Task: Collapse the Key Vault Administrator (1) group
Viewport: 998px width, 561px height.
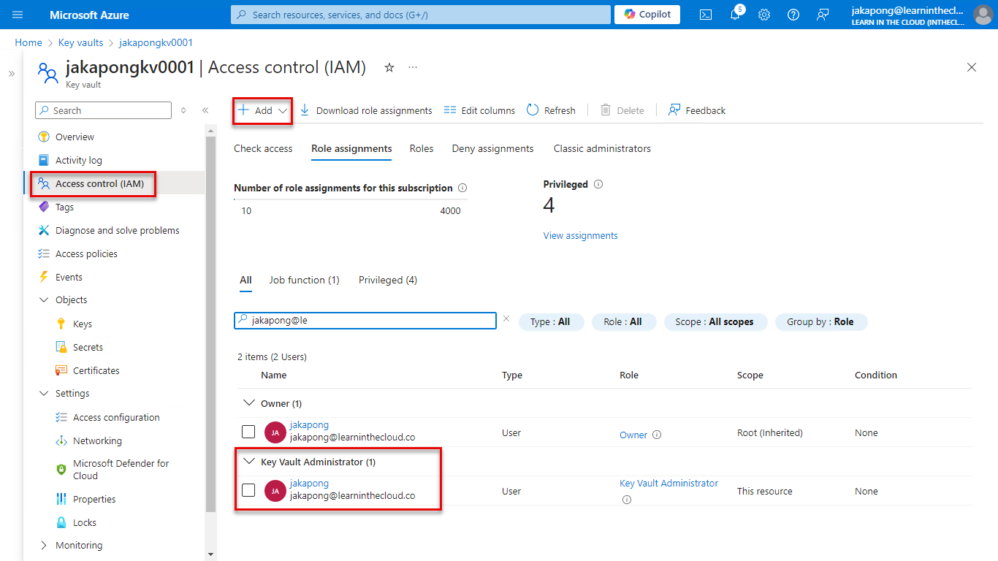Action: click(x=248, y=462)
